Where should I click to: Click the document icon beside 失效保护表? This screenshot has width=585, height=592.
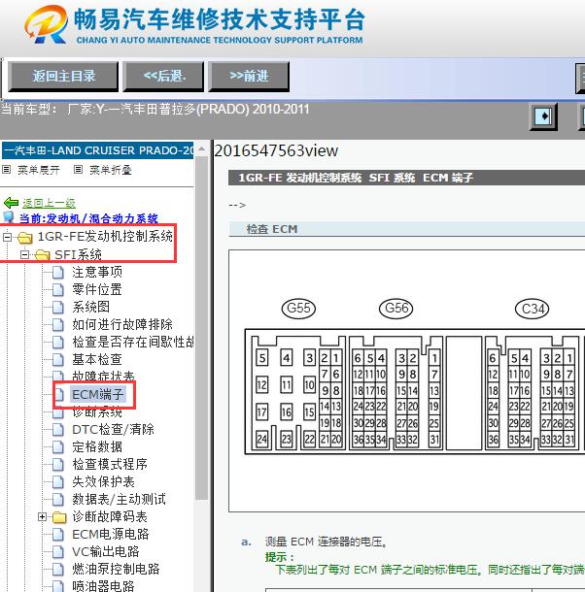(58, 481)
